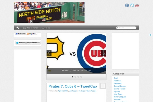Viewport: 153px width, 102px height.
Task: Click the search magnifier icon
Action: (117, 28)
